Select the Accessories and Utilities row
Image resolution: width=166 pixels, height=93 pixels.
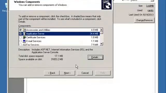point(59,30)
